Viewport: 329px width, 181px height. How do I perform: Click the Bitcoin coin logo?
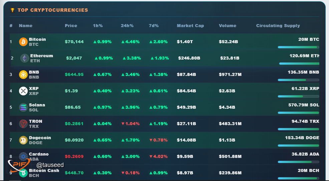point(23,42)
